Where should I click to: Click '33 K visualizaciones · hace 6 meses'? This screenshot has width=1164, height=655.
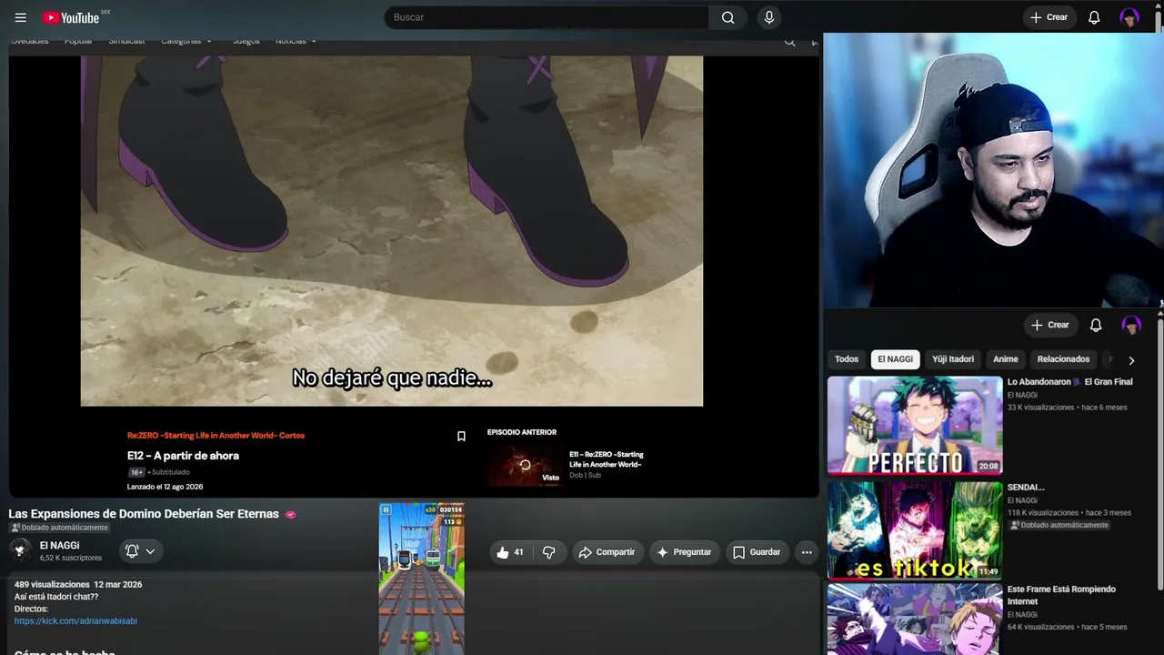pyautogui.click(x=1068, y=408)
